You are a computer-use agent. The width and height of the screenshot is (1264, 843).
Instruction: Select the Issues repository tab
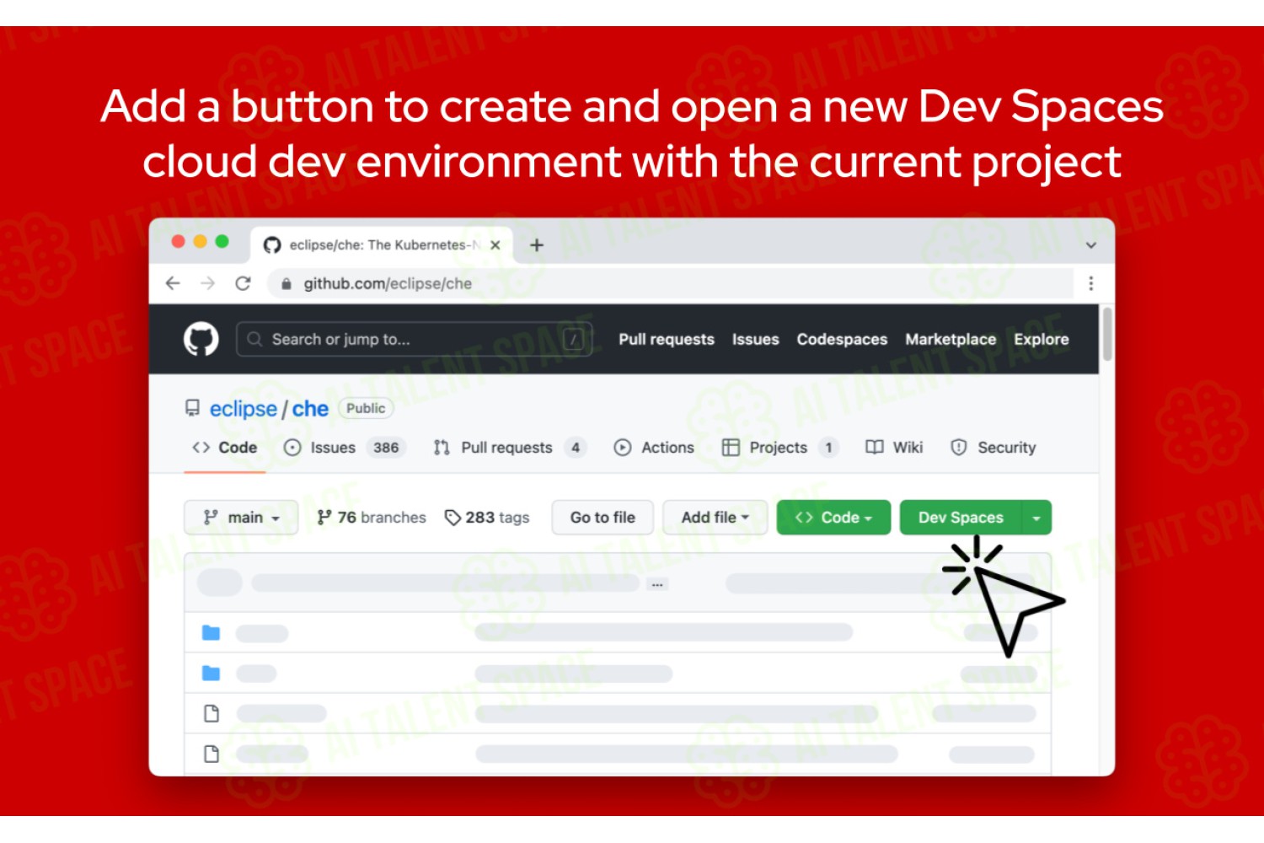(344, 448)
